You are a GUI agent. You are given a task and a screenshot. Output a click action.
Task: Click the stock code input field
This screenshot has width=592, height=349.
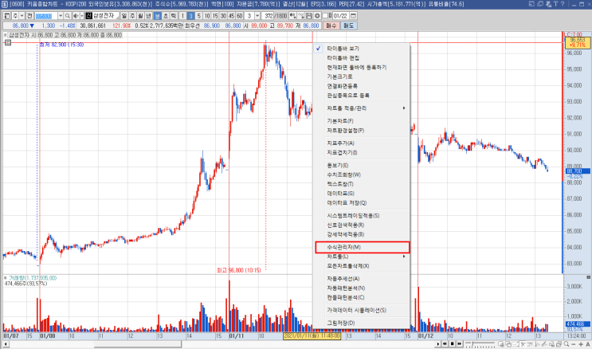[x=46, y=16]
